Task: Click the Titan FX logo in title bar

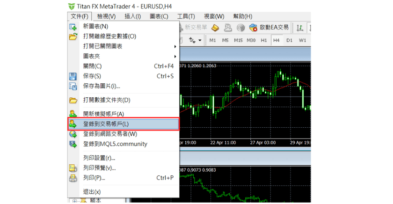Action: [x=72, y=6]
